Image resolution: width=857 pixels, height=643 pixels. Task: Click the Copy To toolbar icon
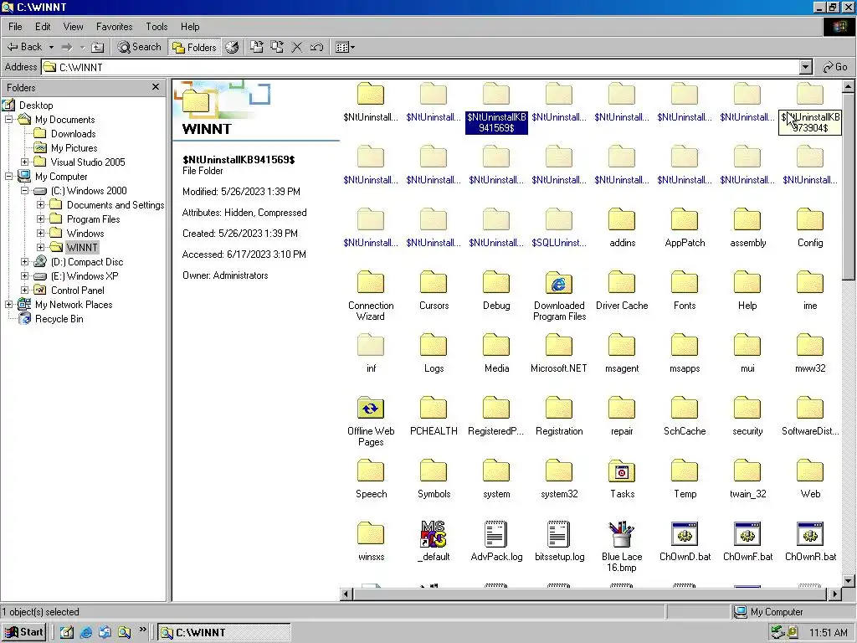tap(277, 47)
